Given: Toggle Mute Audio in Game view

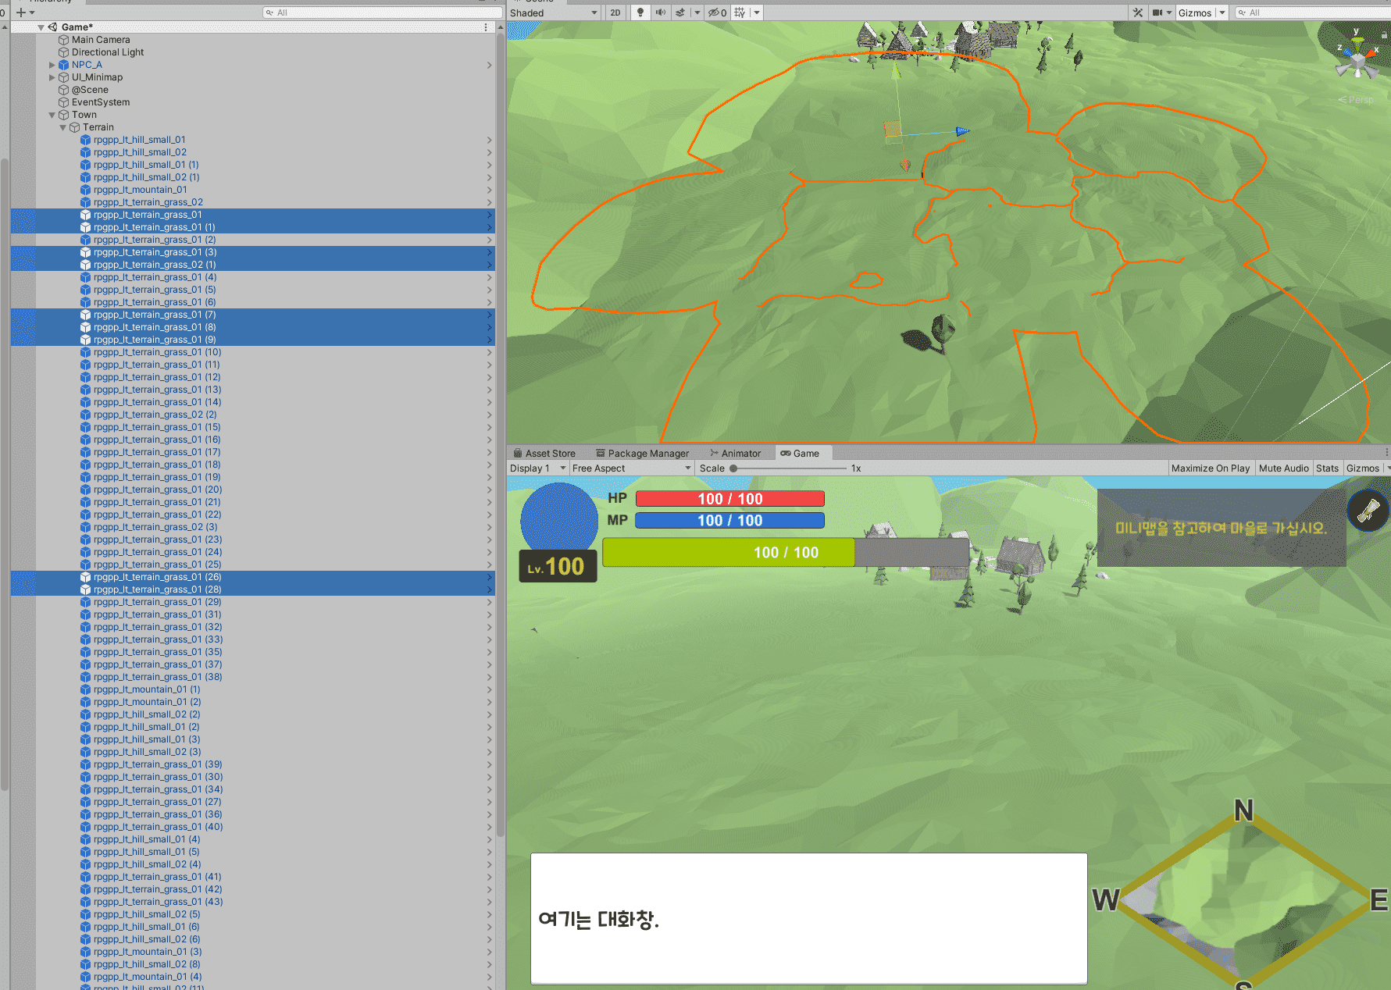Looking at the screenshot, I should point(1283,468).
